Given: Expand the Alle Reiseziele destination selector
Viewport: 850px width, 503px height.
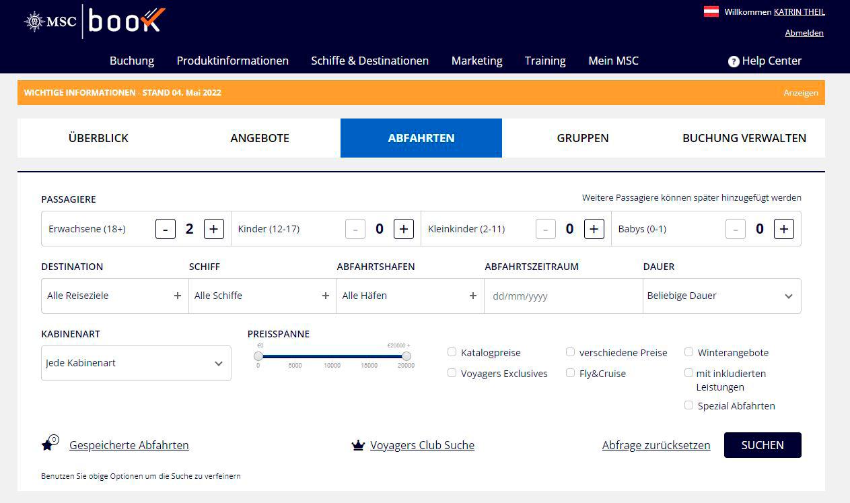Looking at the screenshot, I should pyautogui.click(x=115, y=296).
